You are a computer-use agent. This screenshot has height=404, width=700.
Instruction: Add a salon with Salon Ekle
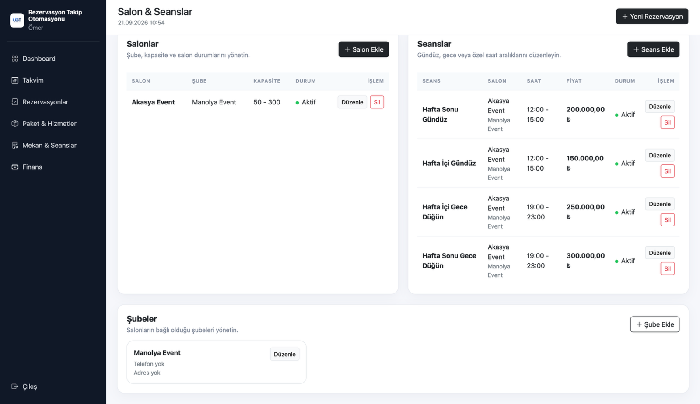pos(364,49)
